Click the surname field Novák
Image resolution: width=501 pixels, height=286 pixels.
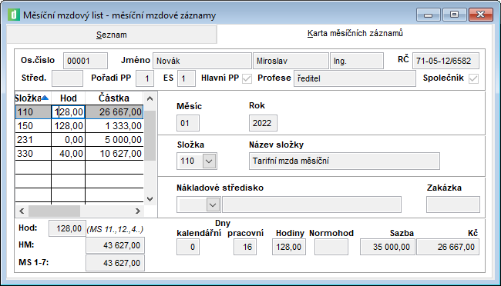pos(202,61)
